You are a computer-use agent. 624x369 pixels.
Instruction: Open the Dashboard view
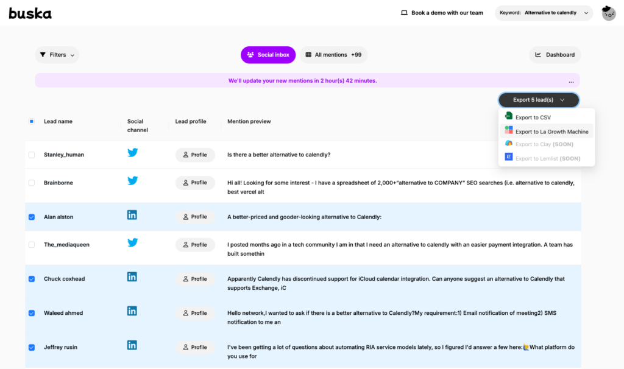tap(555, 55)
